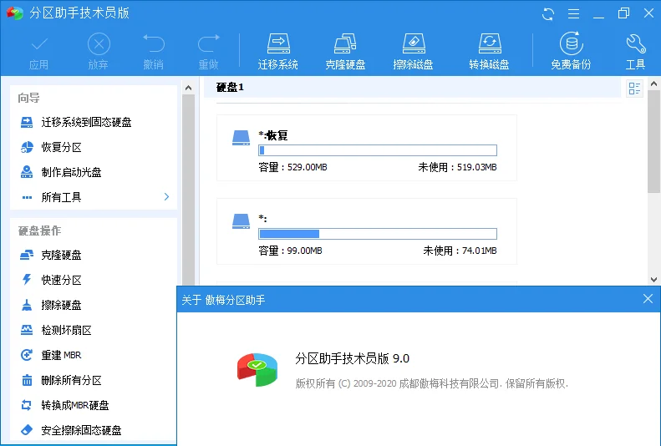Choose 恢复分区 in the sidebar
Viewport: 661px width, 446px height.
(x=62, y=147)
